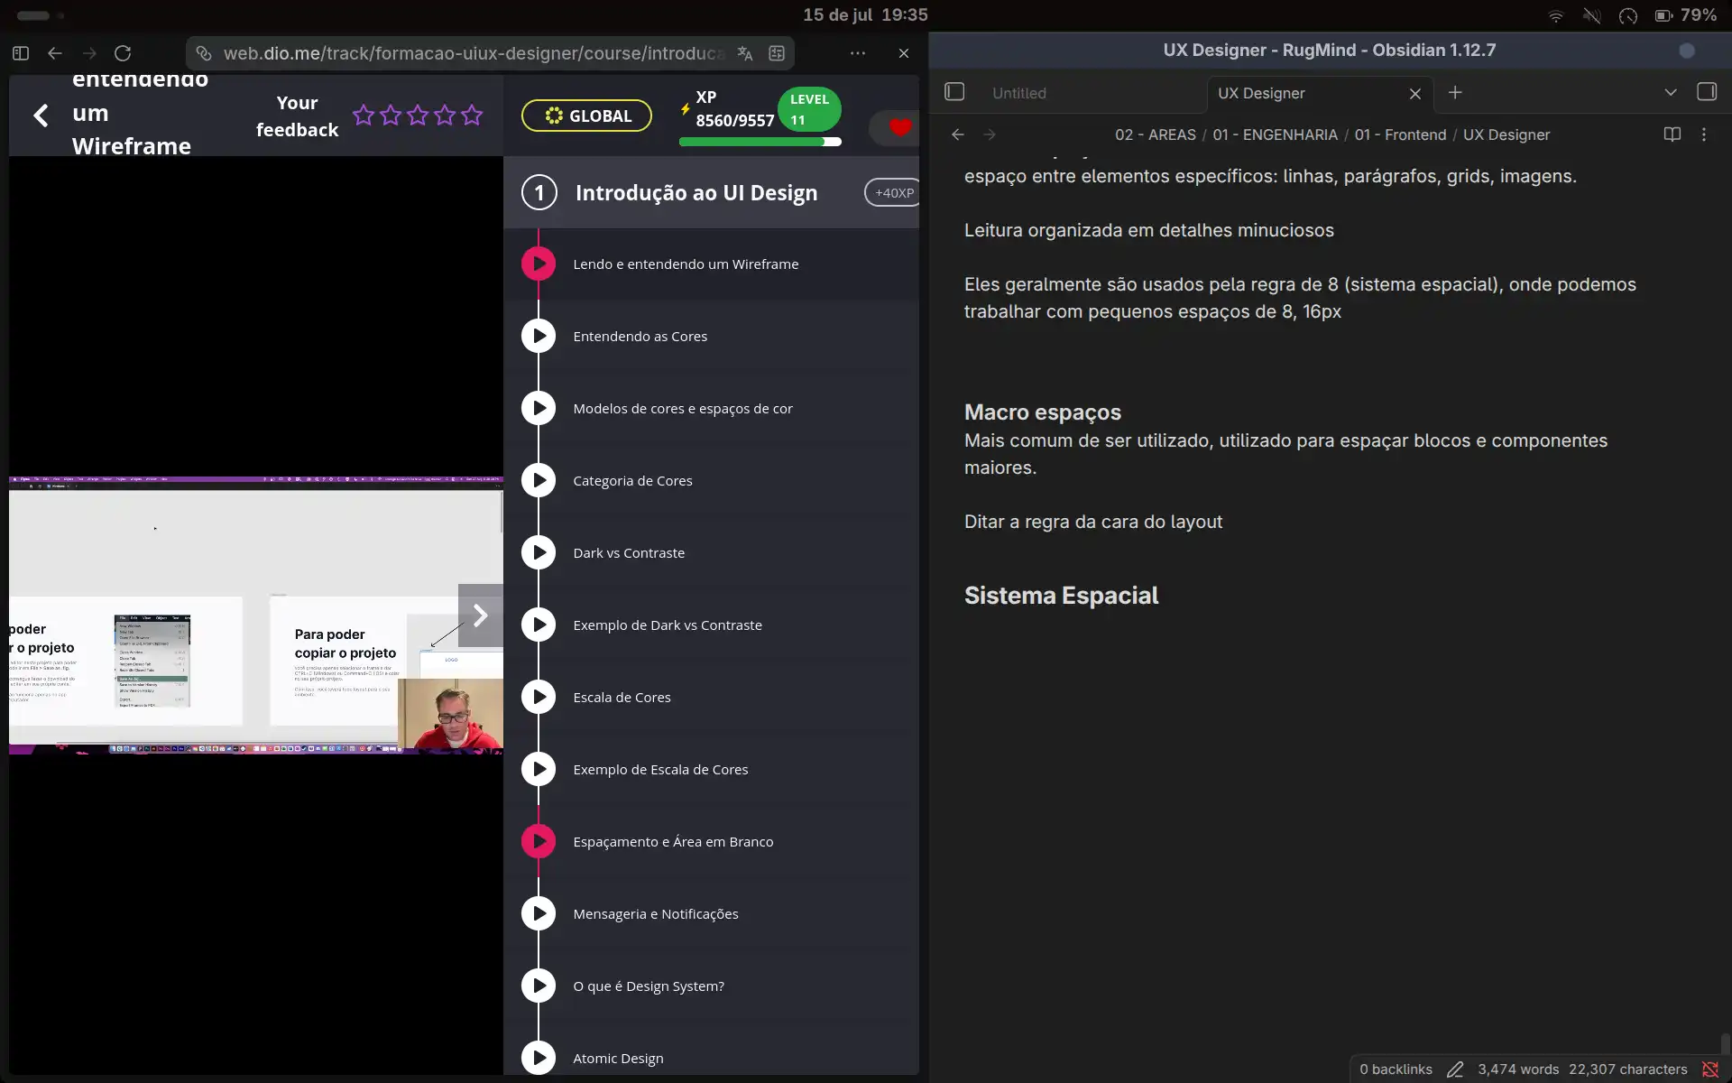Toggle the Obsidian right sidebar
1732x1083 pixels.
(x=1707, y=92)
